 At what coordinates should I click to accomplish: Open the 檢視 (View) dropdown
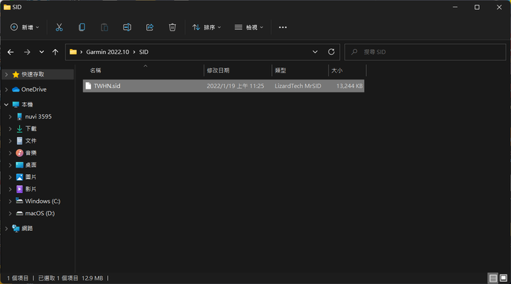pos(249,28)
